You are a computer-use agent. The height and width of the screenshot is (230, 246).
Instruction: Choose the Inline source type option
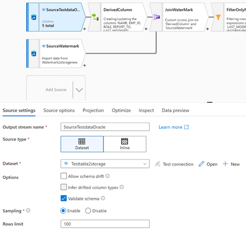(x=125, y=144)
